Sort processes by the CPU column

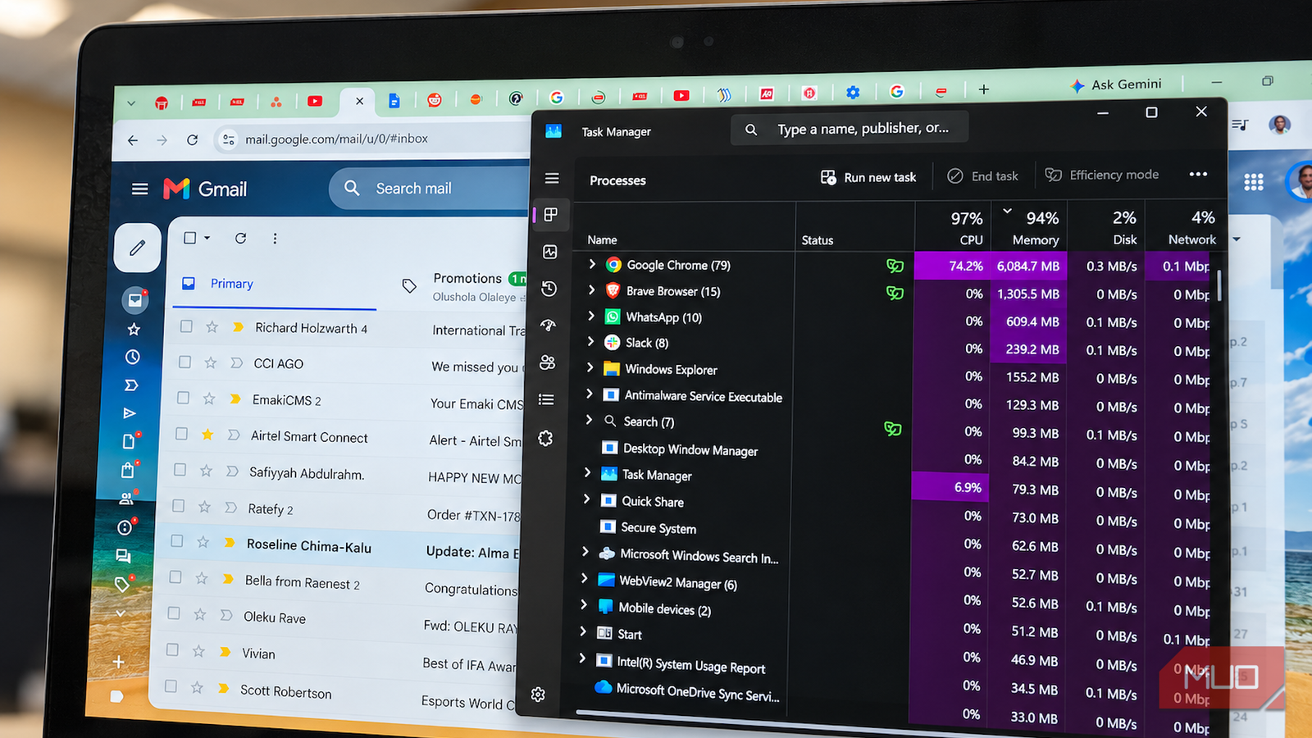click(x=952, y=226)
